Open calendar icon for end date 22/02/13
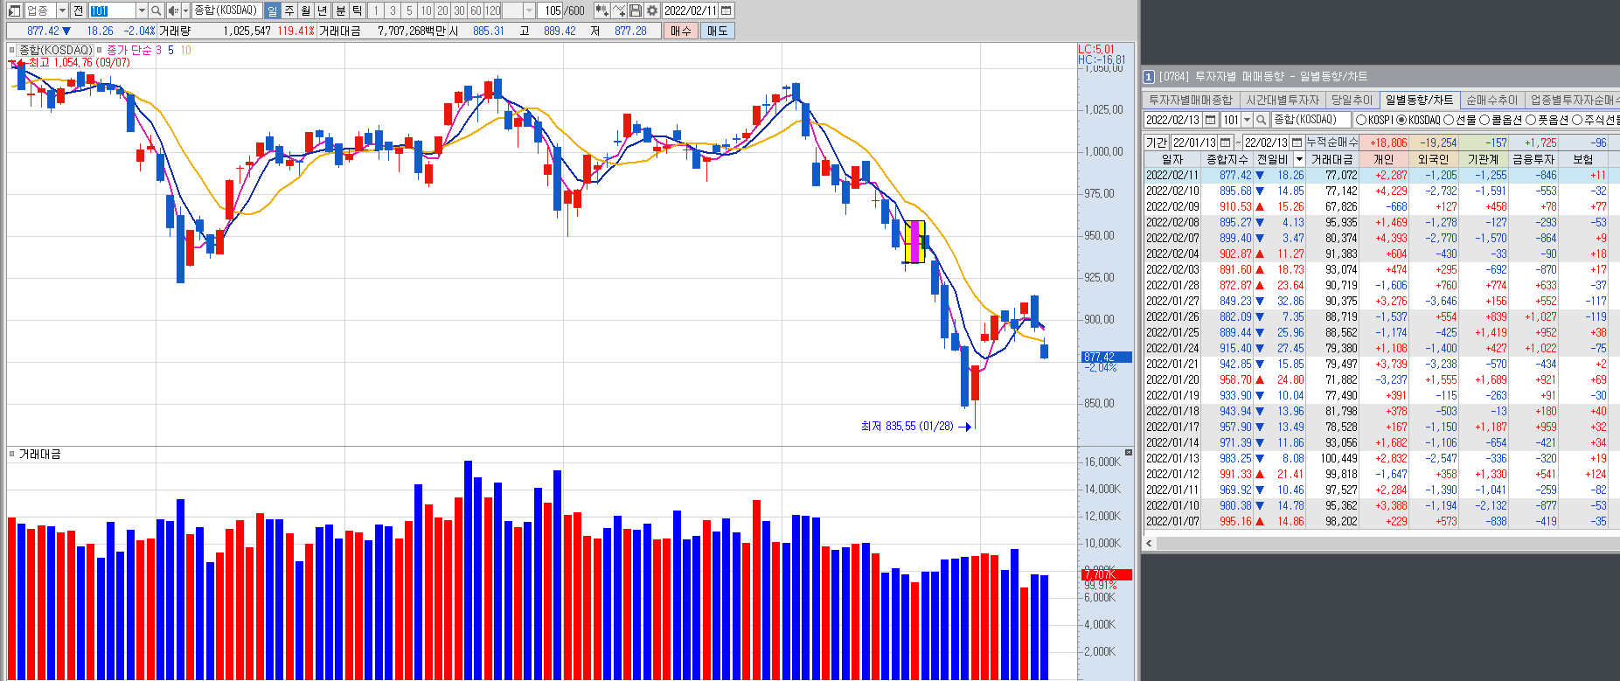The height and width of the screenshot is (681, 1620). tap(1297, 142)
